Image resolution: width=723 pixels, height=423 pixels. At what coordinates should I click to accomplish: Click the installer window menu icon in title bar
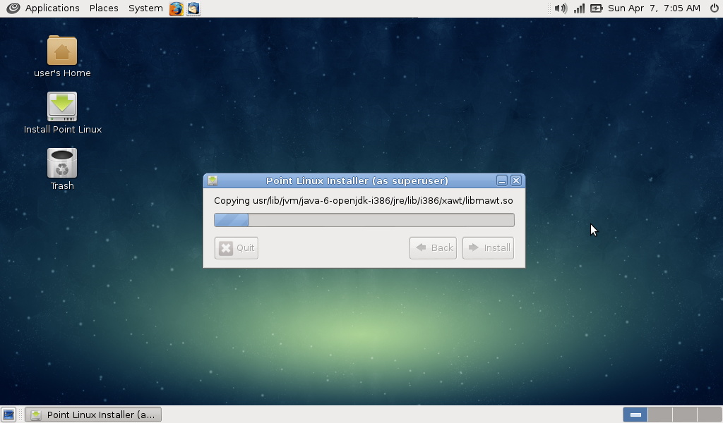click(213, 181)
